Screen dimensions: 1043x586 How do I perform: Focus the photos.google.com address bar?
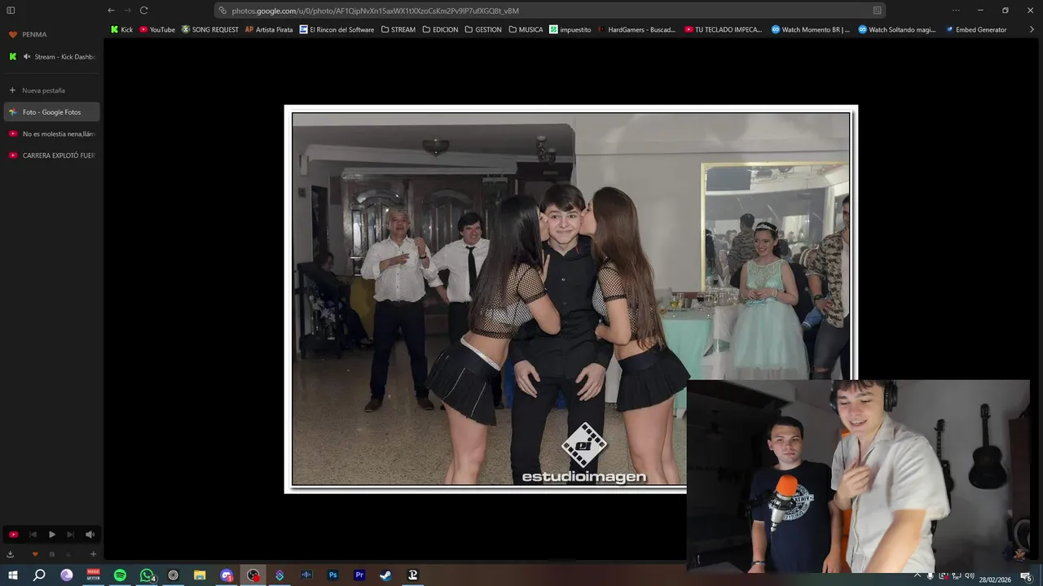coord(550,11)
